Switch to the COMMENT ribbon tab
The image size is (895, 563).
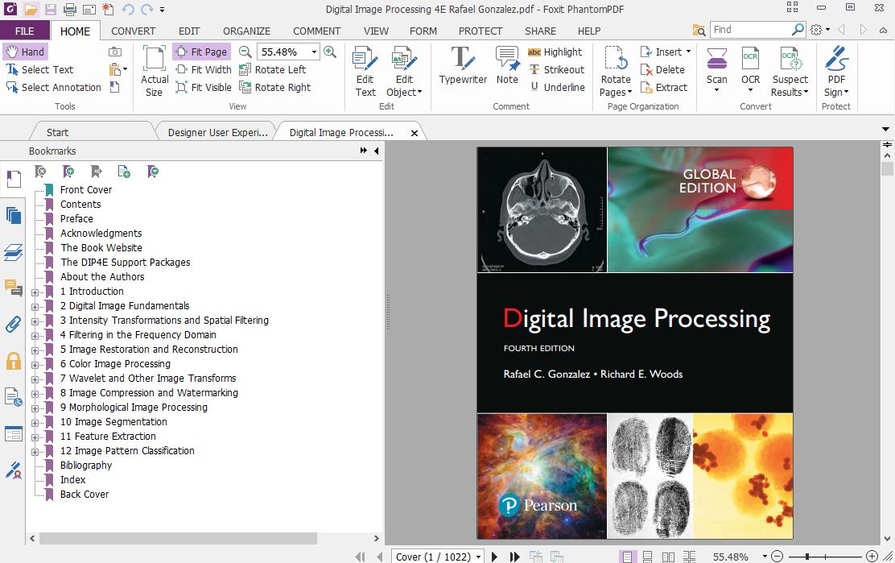tap(317, 31)
